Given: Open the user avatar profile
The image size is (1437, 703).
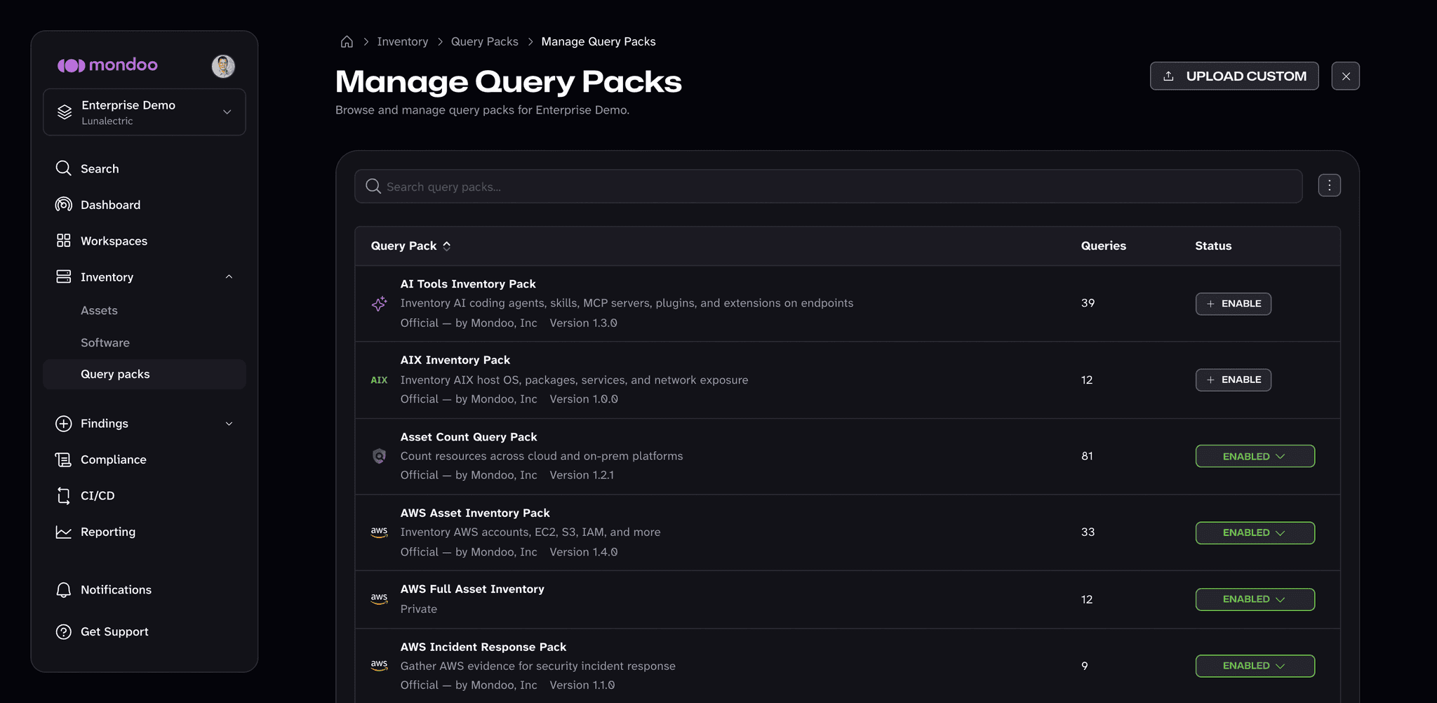Looking at the screenshot, I should [x=223, y=66].
